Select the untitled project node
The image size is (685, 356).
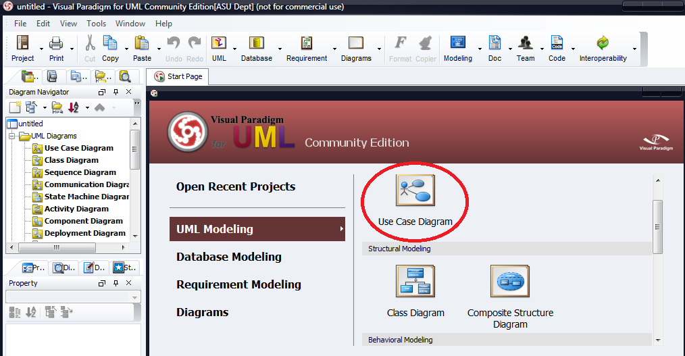[x=30, y=124]
